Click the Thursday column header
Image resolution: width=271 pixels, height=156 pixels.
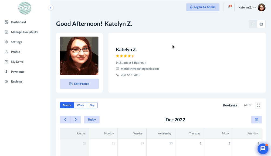pyautogui.click(x=189, y=133)
